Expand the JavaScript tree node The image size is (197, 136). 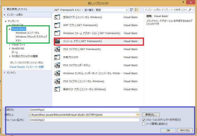click(x=9, y=48)
